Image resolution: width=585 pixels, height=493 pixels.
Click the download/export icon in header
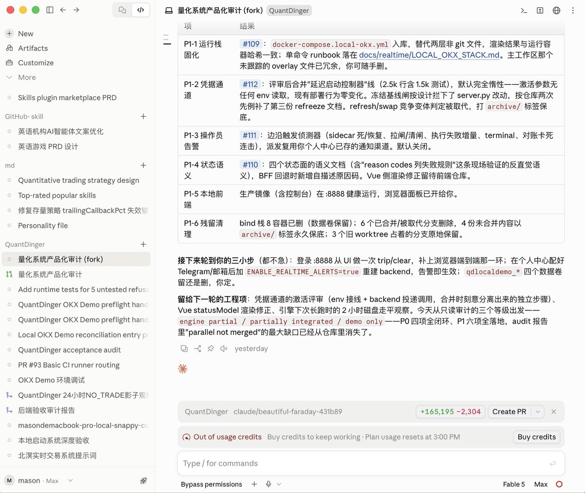click(x=540, y=10)
